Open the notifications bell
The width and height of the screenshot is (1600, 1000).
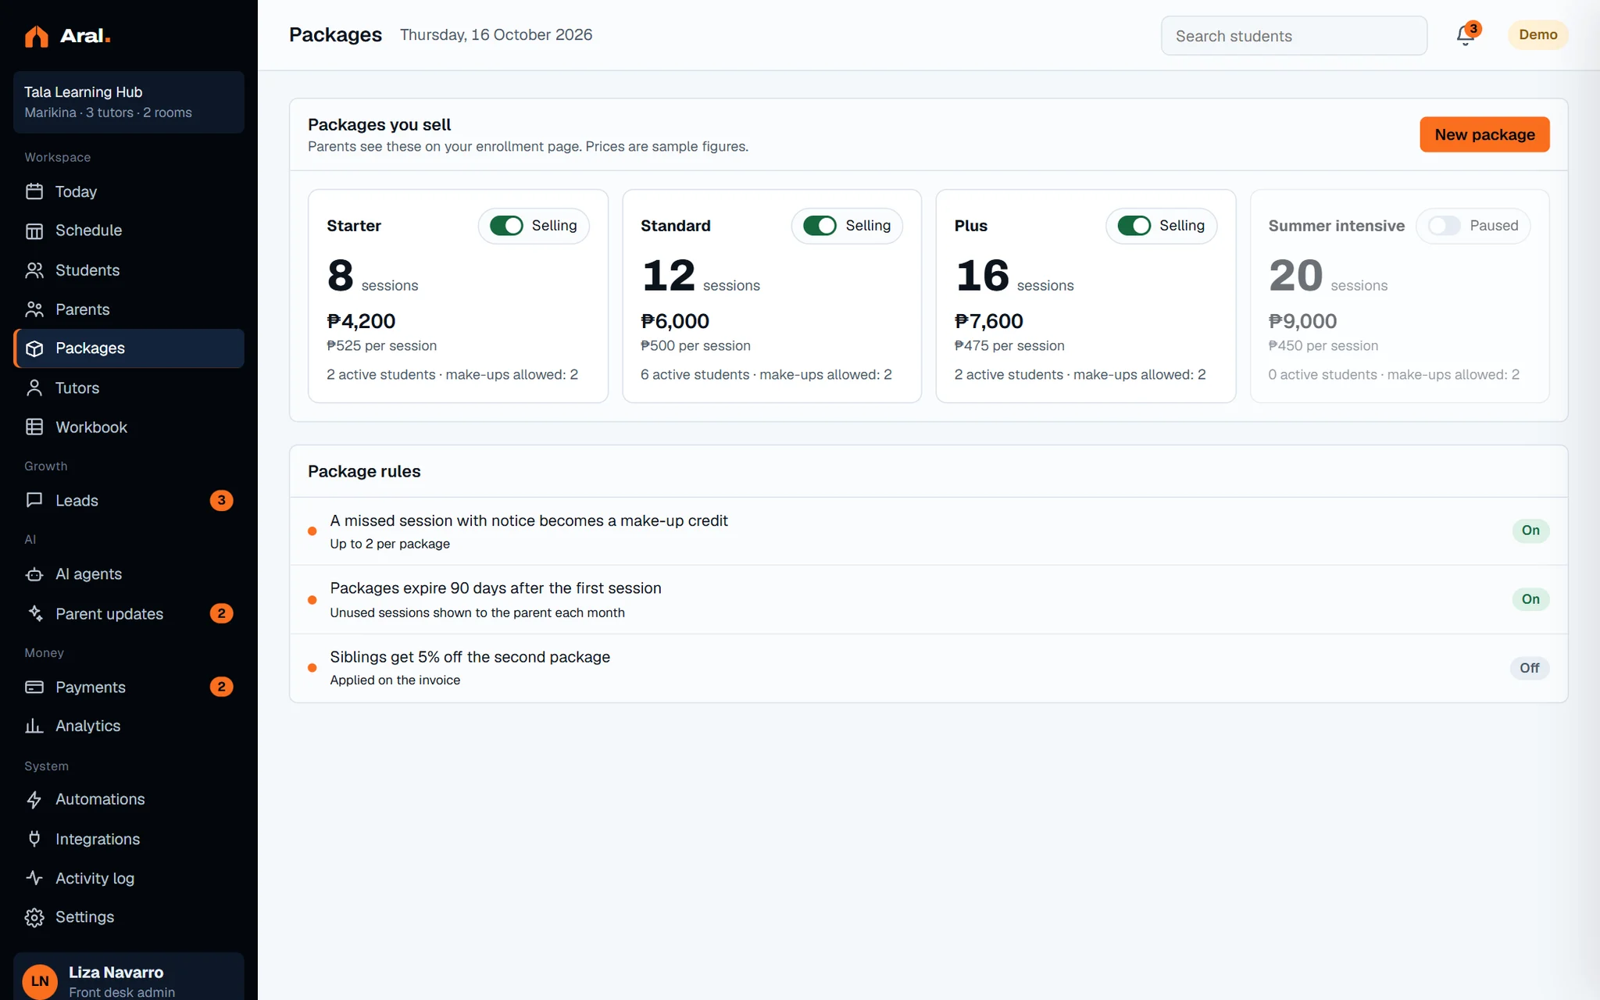(x=1466, y=35)
